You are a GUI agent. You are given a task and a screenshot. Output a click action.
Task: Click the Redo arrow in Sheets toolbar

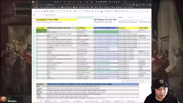pos(42,11)
